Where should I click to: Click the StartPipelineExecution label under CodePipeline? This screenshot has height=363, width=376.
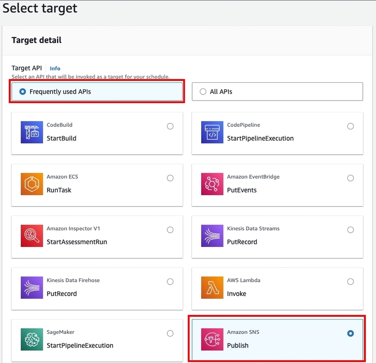click(260, 138)
